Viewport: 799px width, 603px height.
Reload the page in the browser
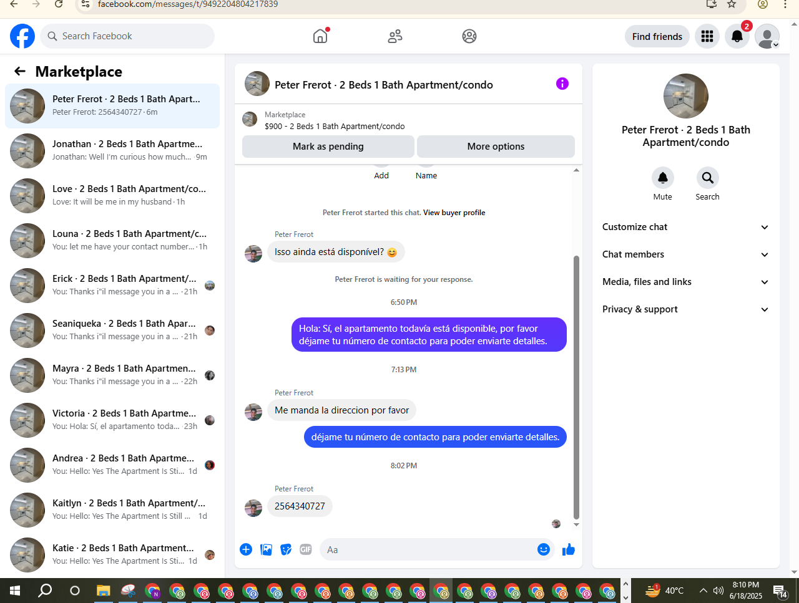pos(59,4)
